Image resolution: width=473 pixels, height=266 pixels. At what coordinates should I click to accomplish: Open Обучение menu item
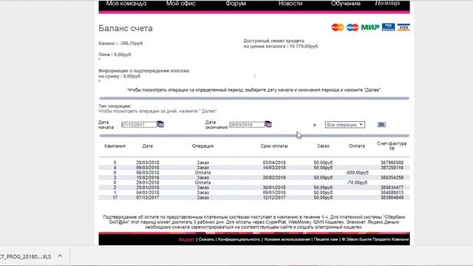pyautogui.click(x=345, y=4)
